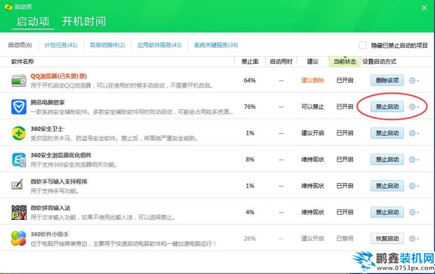This screenshot has width=435, height=274.
Task: Sort by 软件名称 column header
Action: click(x=23, y=61)
